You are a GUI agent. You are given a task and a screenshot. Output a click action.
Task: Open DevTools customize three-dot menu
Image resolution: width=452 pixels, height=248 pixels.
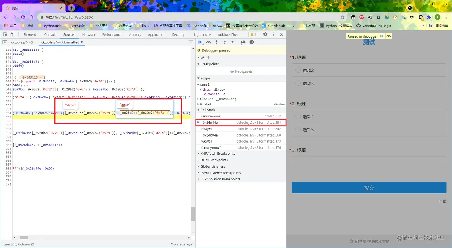point(274,34)
